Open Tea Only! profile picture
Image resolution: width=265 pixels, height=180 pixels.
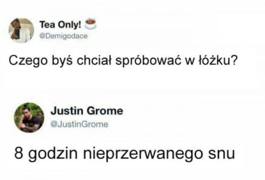coord(21,30)
